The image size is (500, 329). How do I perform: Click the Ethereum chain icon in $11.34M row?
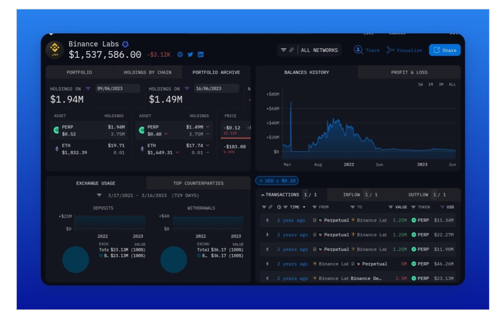pyautogui.click(x=268, y=220)
